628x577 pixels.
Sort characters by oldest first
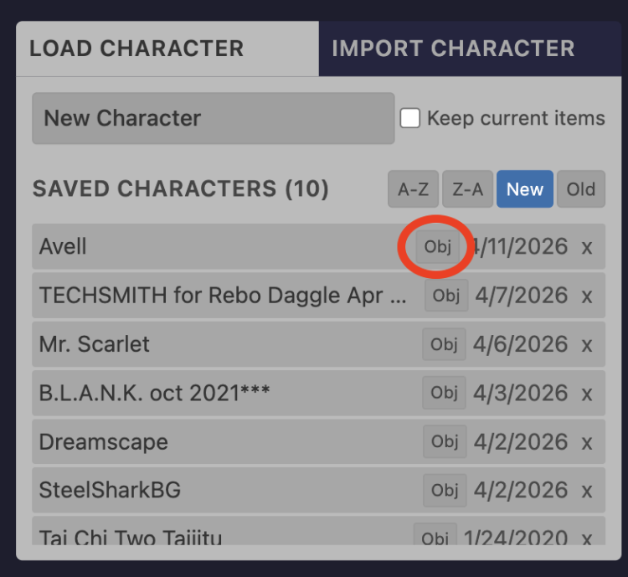pyautogui.click(x=580, y=189)
